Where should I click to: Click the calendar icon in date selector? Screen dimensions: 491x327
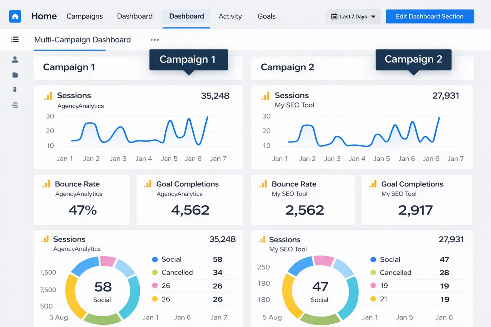click(334, 17)
